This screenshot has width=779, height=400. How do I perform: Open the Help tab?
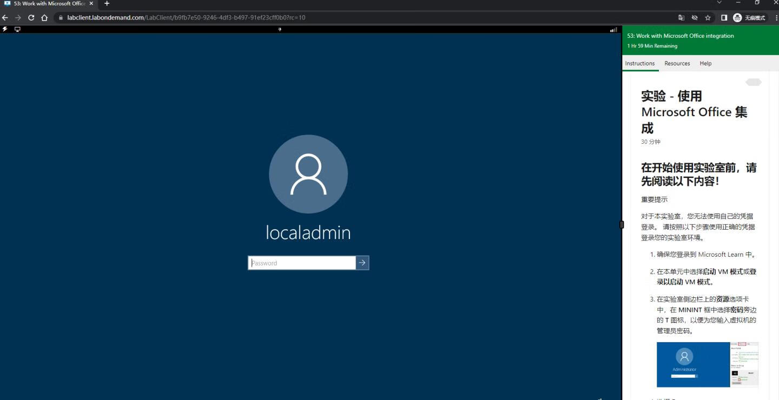pos(705,63)
